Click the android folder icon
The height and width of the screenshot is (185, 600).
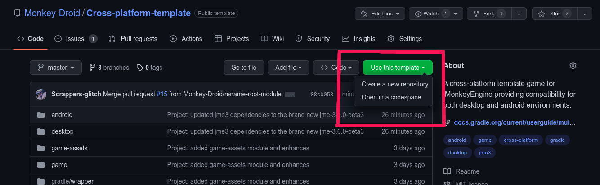pyautogui.click(x=41, y=115)
